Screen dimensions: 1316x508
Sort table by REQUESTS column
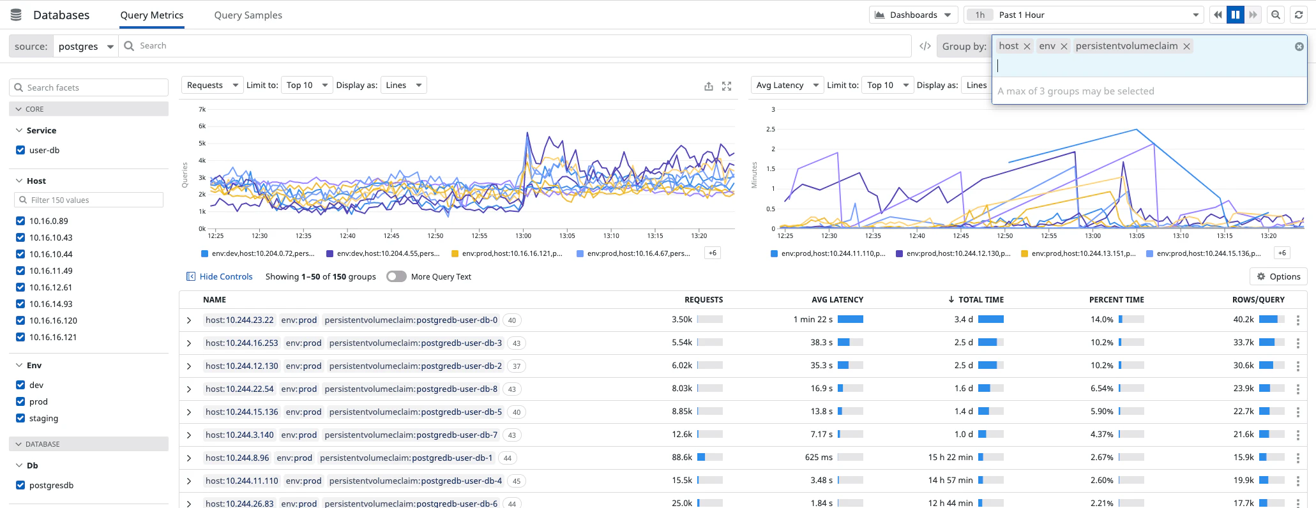point(704,299)
